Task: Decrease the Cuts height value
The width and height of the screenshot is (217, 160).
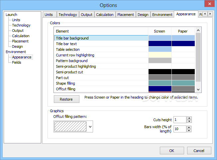Action: pos(189,121)
